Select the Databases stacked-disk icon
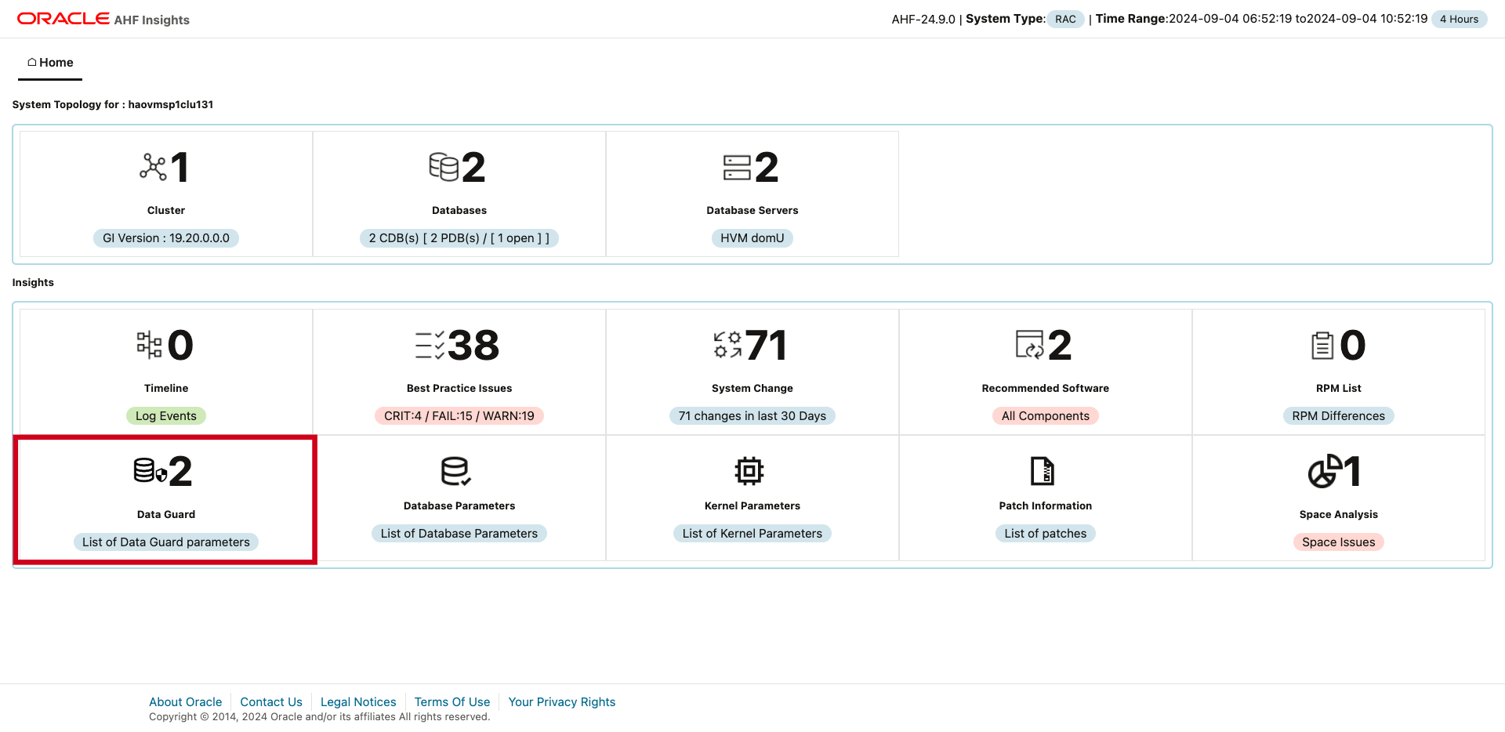Screen dimensions: 1505x732 pyautogui.click(x=445, y=166)
